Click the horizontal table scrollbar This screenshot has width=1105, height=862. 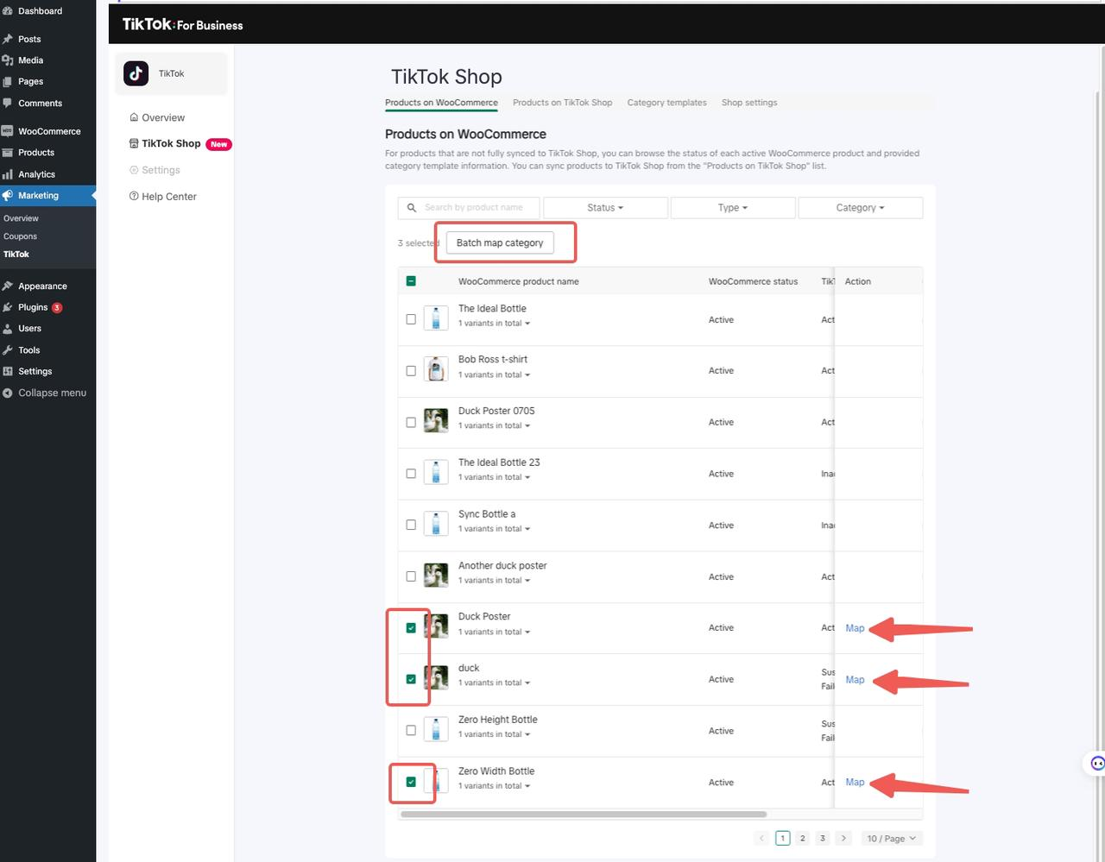584,814
